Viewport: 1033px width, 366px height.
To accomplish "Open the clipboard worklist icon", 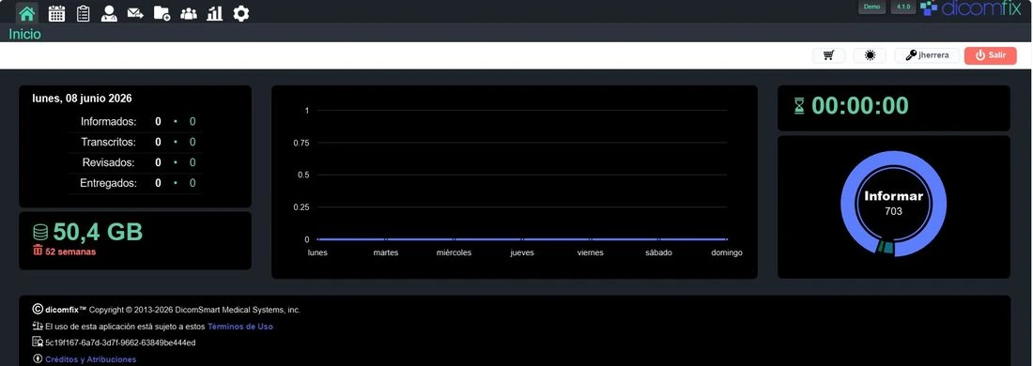I will click(83, 13).
